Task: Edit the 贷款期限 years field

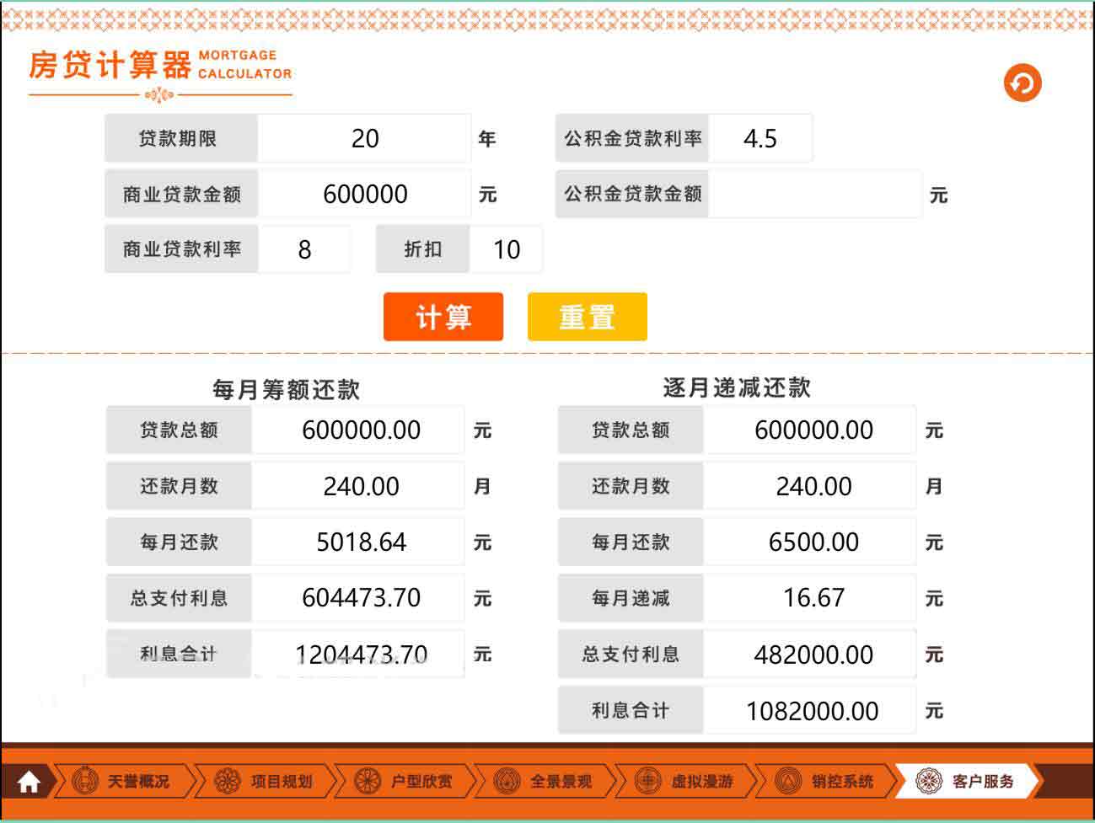Action: [364, 139]
